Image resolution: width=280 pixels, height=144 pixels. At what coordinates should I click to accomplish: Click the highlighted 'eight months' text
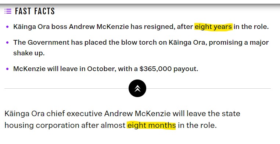pyautogui.click(x=151, y=125)
